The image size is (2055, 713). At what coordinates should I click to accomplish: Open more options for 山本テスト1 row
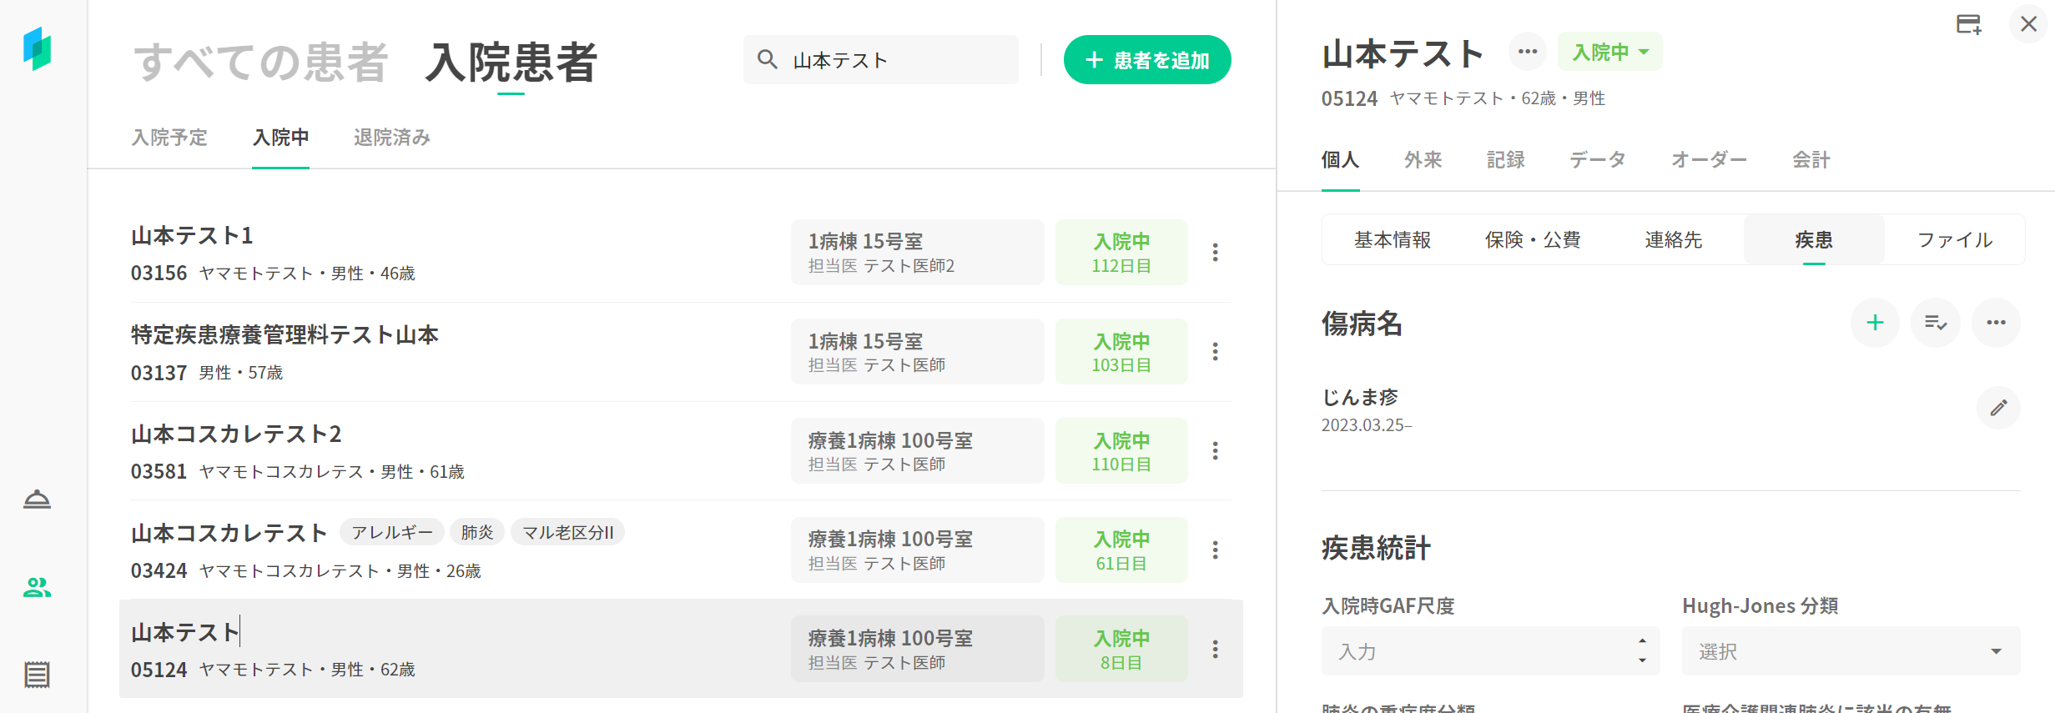click(1215, 252)
